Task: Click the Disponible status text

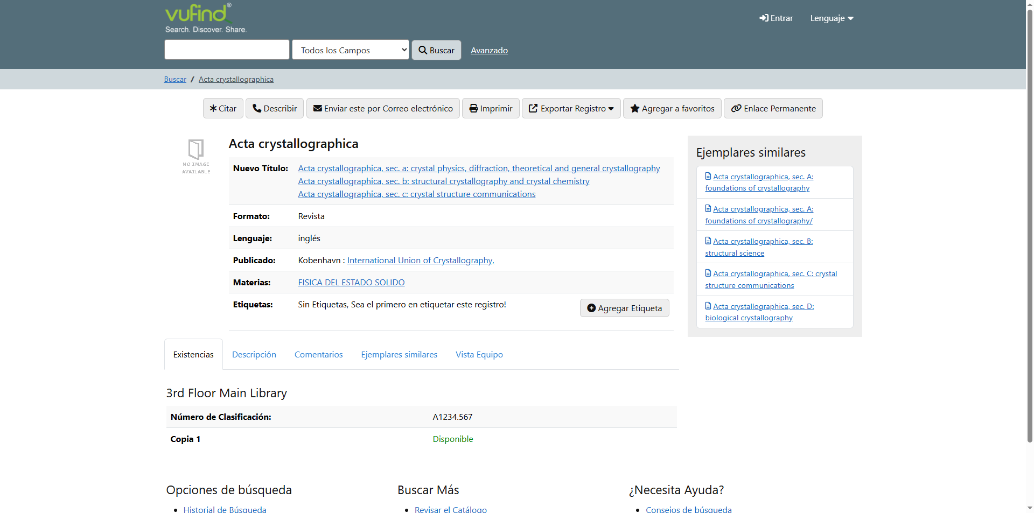Action: [x=453, y=439]
